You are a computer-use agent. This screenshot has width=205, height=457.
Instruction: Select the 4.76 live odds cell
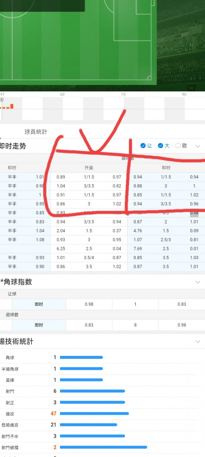138,231
